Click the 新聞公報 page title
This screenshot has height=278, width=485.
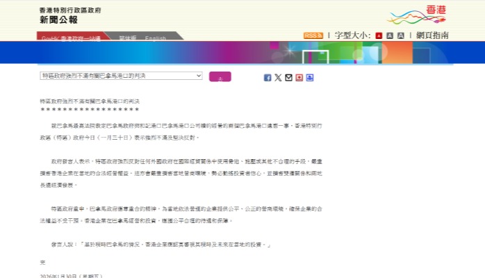point(58,20)
